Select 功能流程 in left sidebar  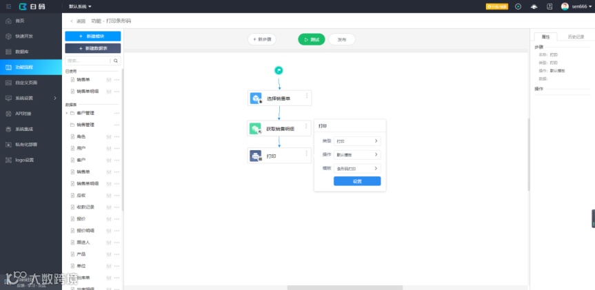click(x=31, y=67)
